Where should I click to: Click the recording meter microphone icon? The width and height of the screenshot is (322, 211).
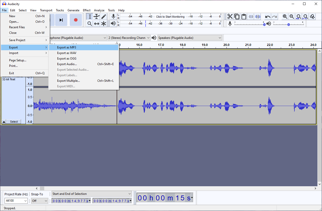[x=113, y=17]
